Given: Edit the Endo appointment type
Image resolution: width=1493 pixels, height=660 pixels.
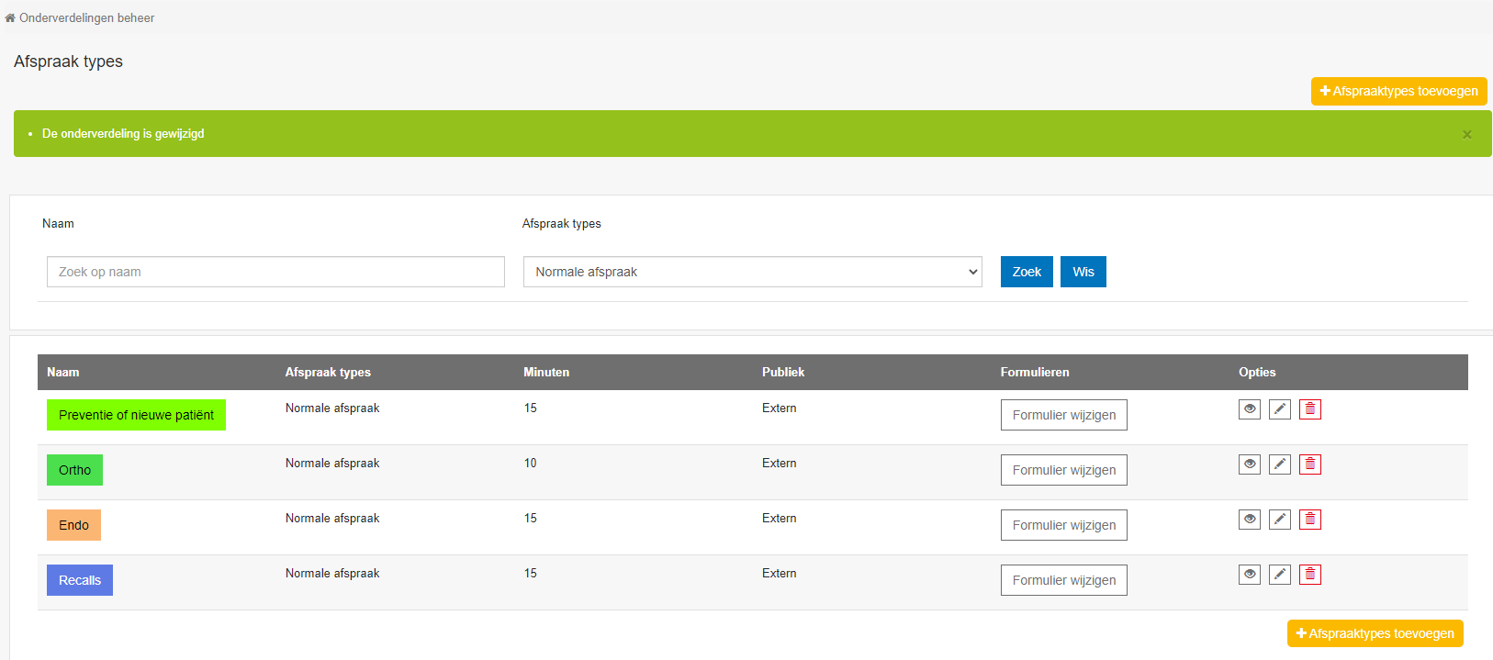Looking at the screenshot, I should 1279,520.
